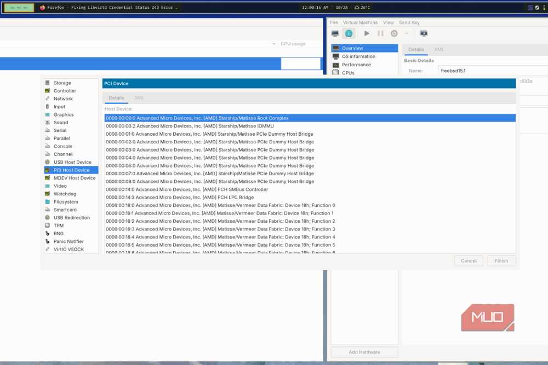548x365 pixels.
Task: Shut down the virtual machine power icon
Action: (x=394, y=33)
